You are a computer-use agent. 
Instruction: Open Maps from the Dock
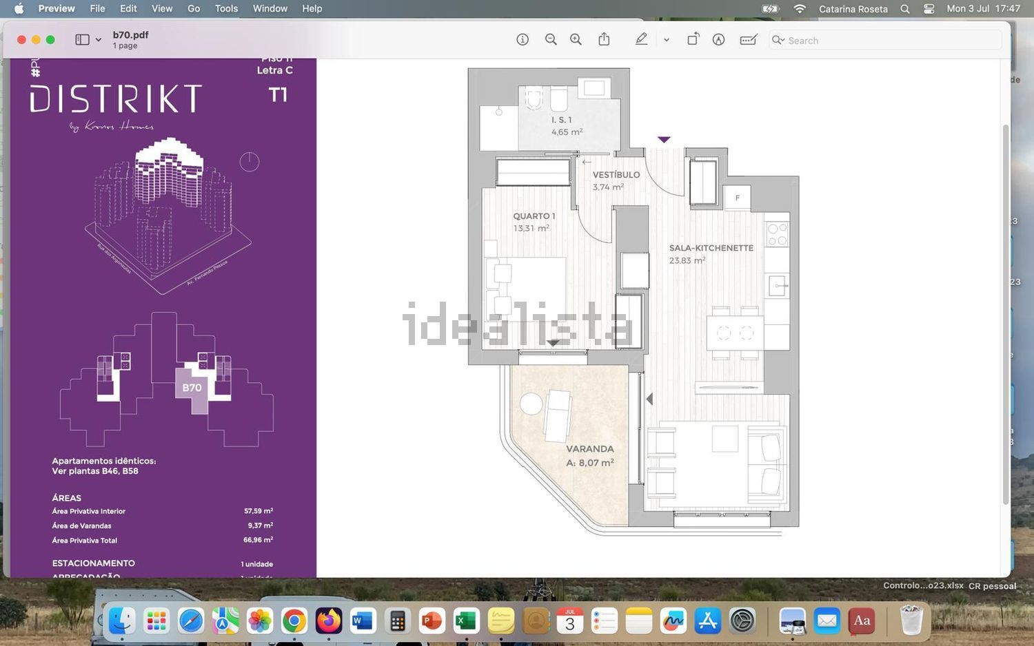[225, 621]
